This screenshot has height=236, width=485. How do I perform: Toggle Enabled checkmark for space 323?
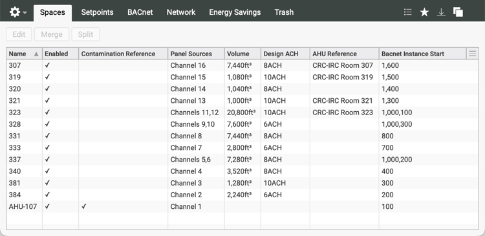(47, 113)
